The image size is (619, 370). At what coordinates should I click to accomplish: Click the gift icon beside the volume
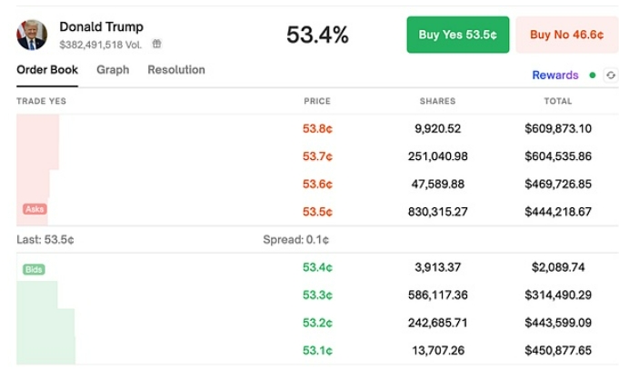tap(156, 44)
